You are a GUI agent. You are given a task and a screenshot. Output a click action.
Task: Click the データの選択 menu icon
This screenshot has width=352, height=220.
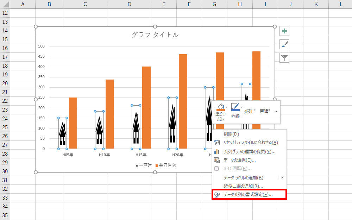[x=217, y=160]
